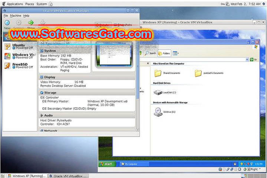Click the Controller ICH AC97 text

[x=55, y=124]
